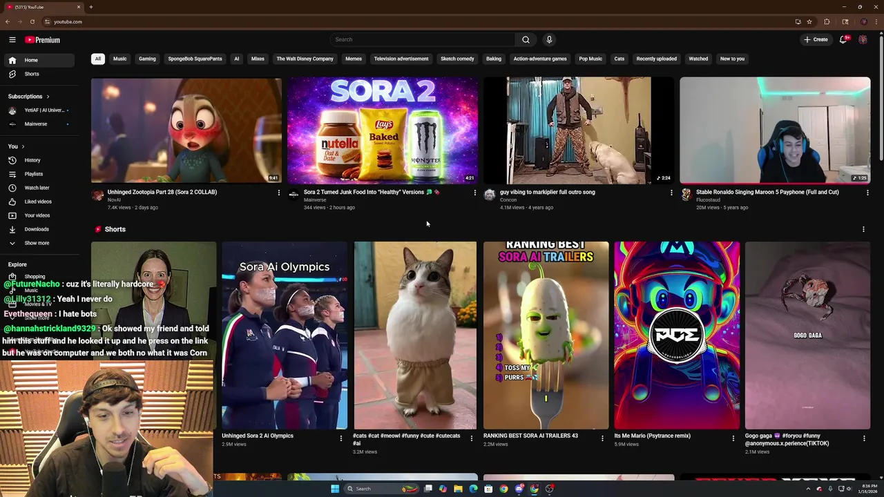Open File Explorer from the taskbar
The image size is (884, 497).
point(458,489)
